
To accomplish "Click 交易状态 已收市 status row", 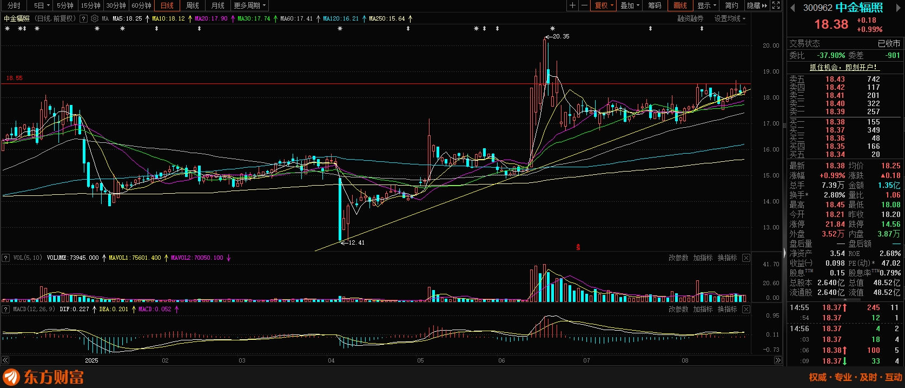I will 844,43.
